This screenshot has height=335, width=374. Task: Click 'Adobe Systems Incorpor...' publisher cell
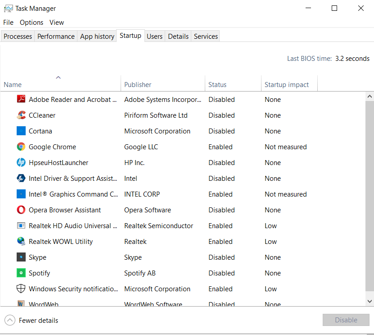click(162, 99)
